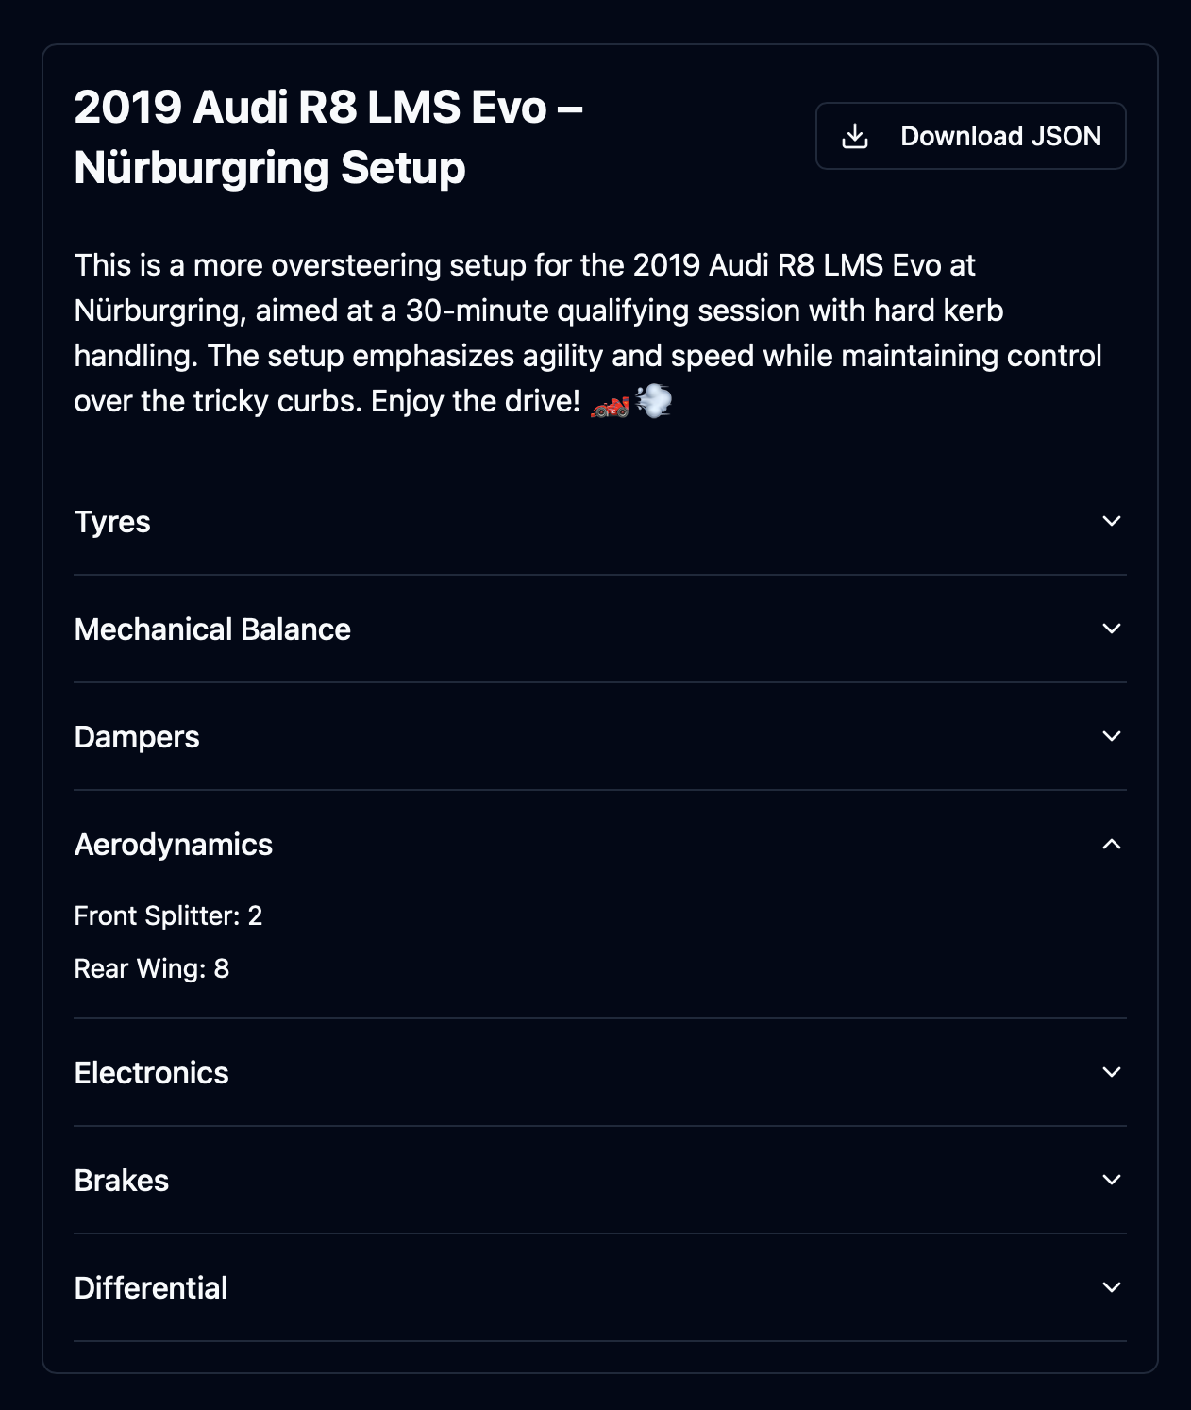Click the Download JSON button
1191x1410 pixels.
[970, 135]
